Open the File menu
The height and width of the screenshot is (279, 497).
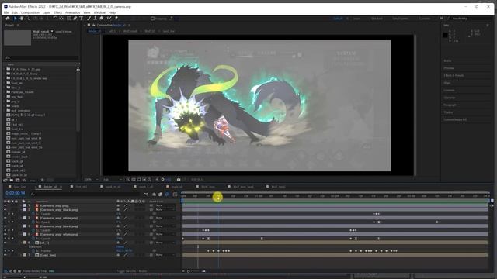click(x=6, y=12)
